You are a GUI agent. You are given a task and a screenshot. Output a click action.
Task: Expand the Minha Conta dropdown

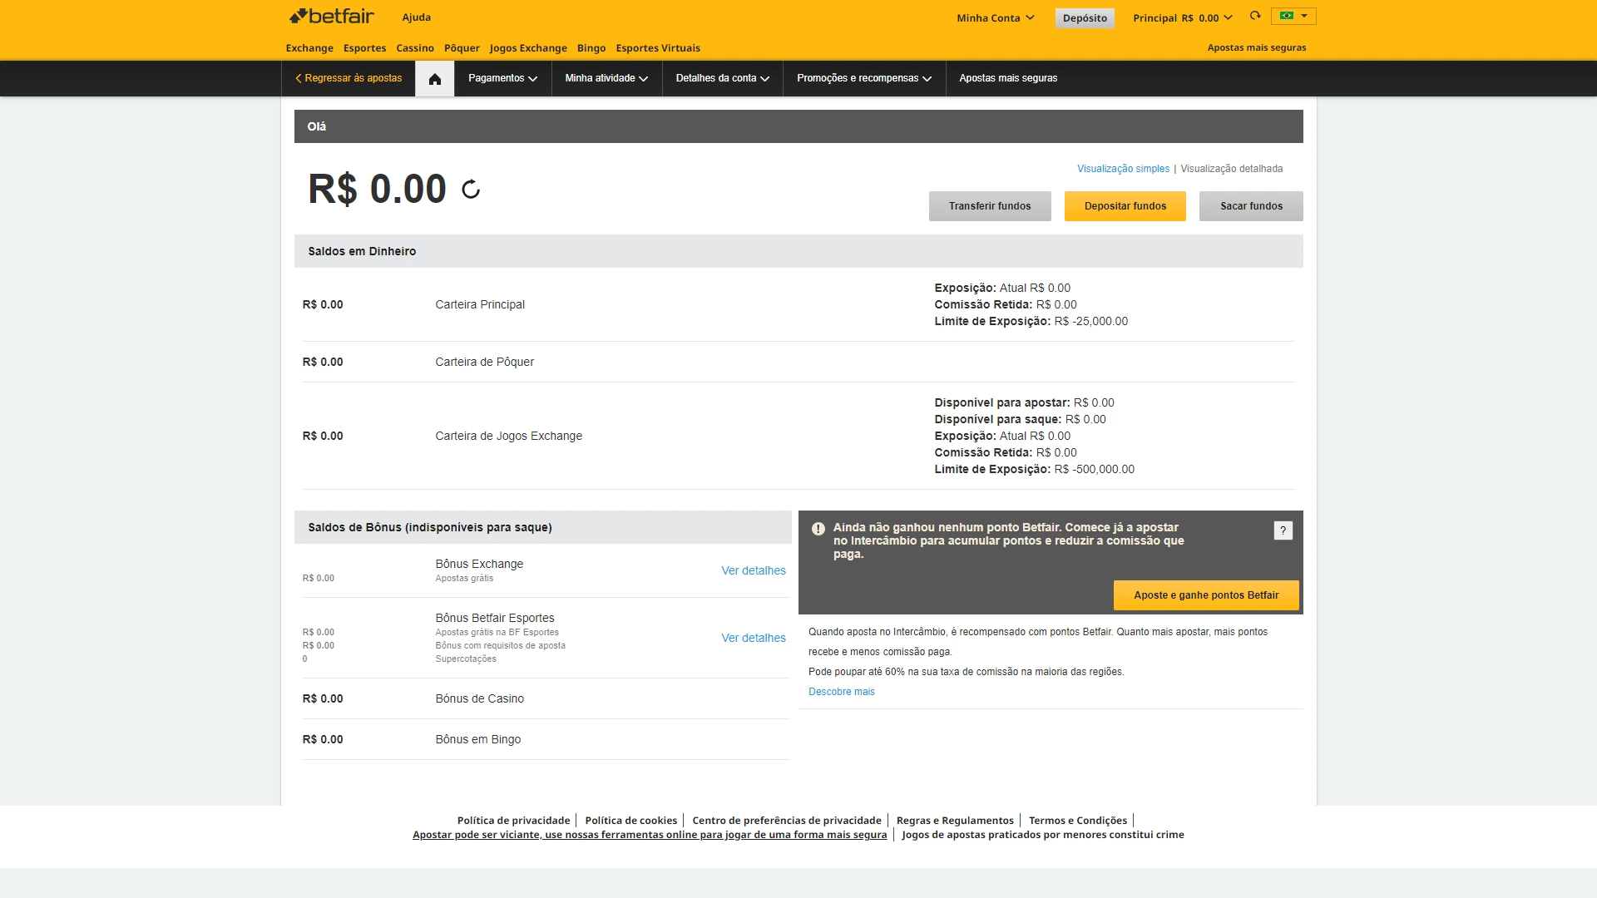(x=996, y=17)
